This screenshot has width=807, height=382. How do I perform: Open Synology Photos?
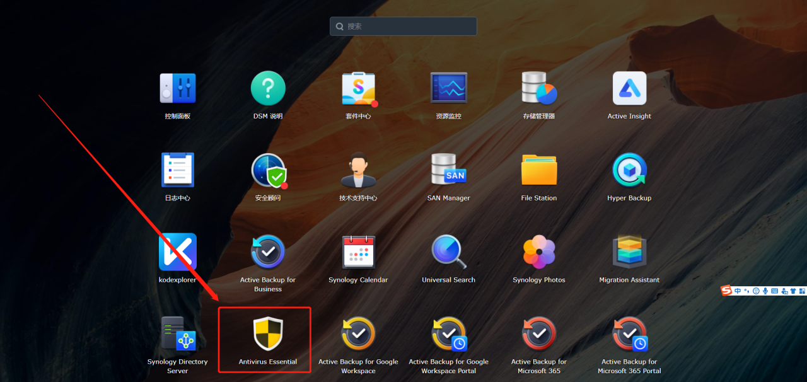[539, 252]
